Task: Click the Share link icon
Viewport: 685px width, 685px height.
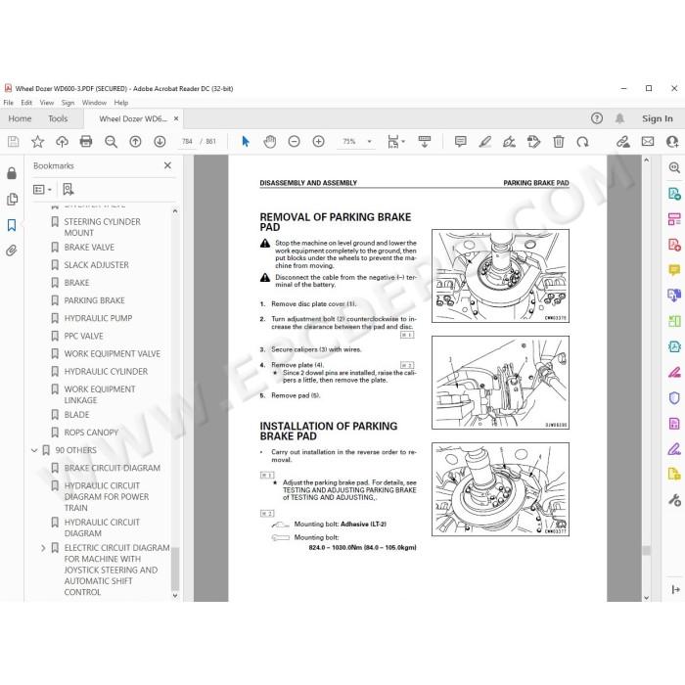Action: [623, 142]
